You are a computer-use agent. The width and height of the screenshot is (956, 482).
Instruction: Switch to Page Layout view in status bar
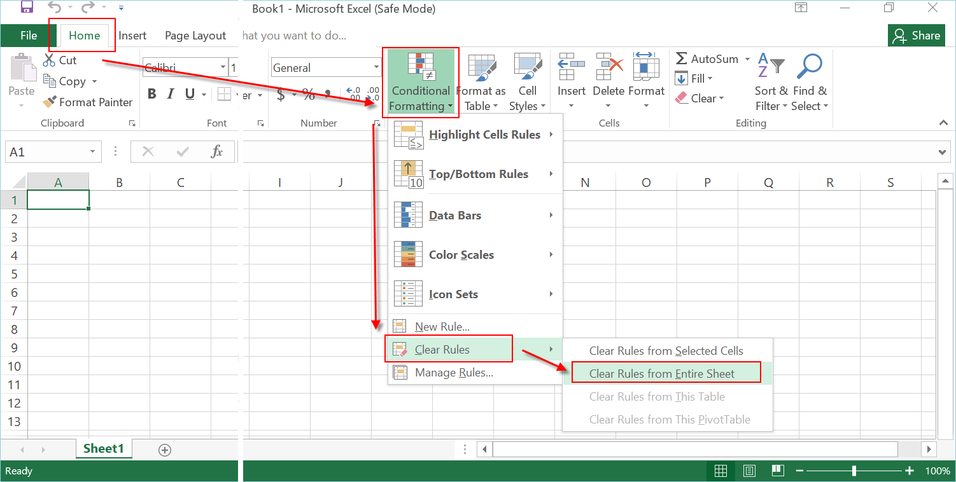pos(749,471)
